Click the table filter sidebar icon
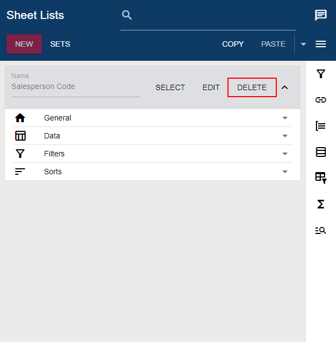336x342 pixels. coord(321,178)
